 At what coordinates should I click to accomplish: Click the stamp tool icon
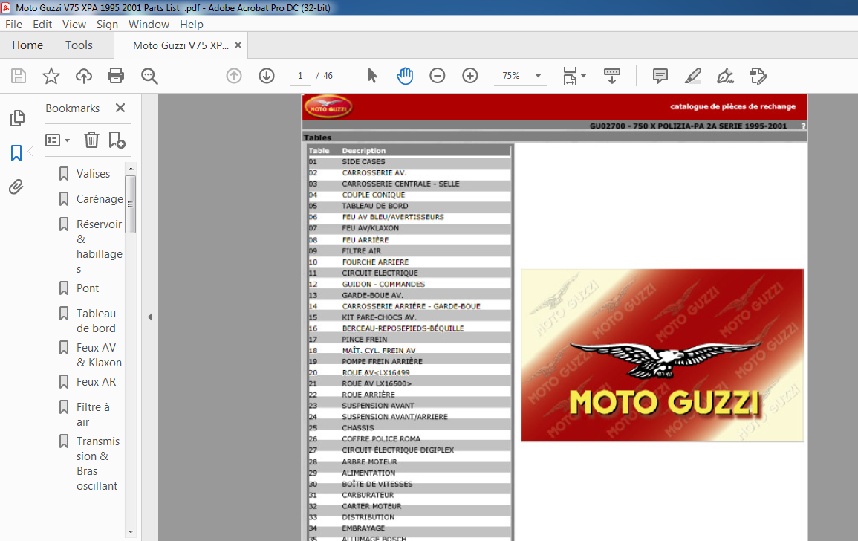[758, 76]
